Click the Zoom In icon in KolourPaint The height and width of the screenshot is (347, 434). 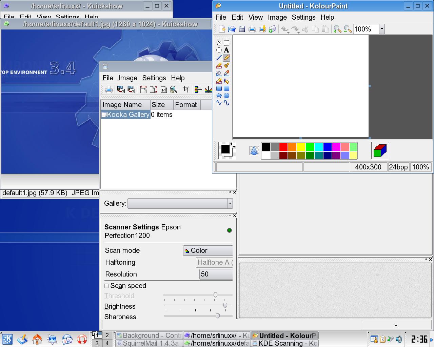point(337,29)
